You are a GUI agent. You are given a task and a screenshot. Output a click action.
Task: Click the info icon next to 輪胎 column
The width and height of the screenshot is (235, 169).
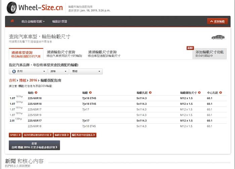tap(36, 92)
